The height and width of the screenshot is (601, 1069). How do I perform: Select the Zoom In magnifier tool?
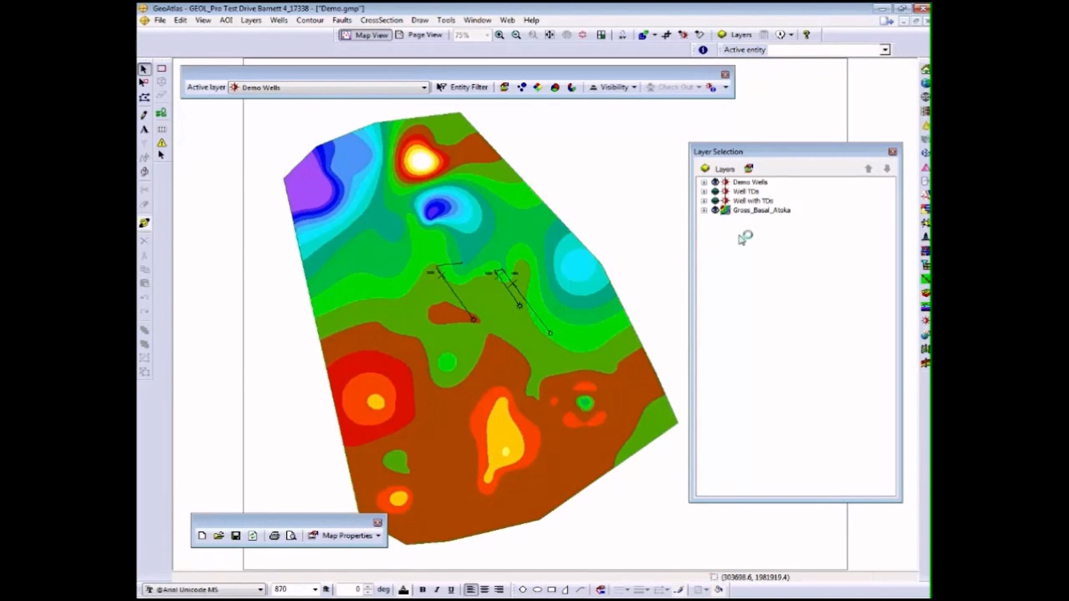click(x=499, y=35)
